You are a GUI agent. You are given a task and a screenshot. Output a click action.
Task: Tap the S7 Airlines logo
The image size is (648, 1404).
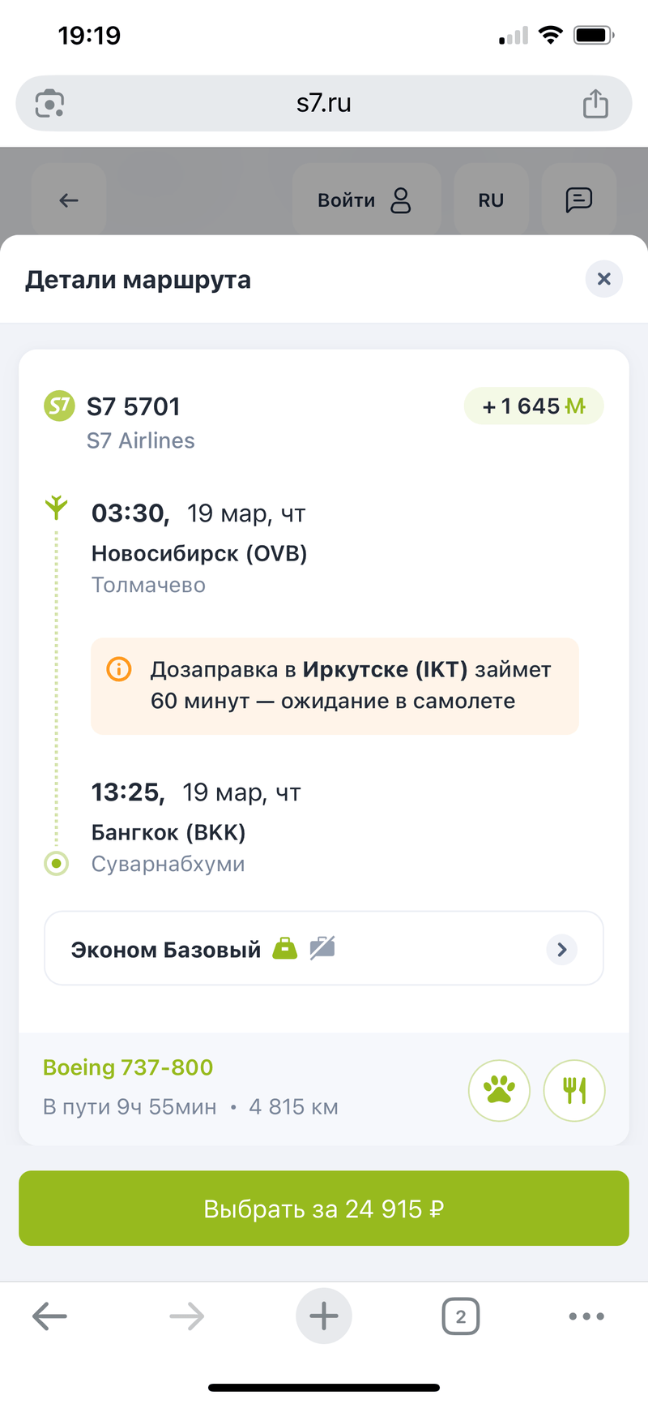coord(59,406)
